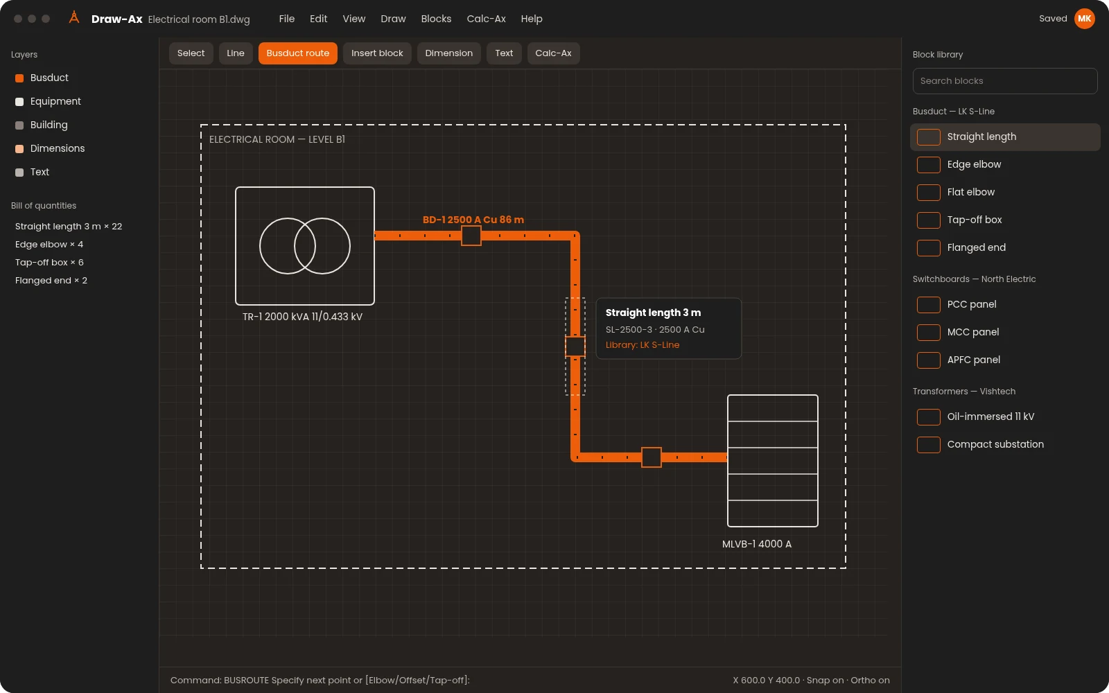1109x693 pixels.
Task: Click the MLVB-1 switchboard symbol on canvas
Action: click(x=773, y=461)
